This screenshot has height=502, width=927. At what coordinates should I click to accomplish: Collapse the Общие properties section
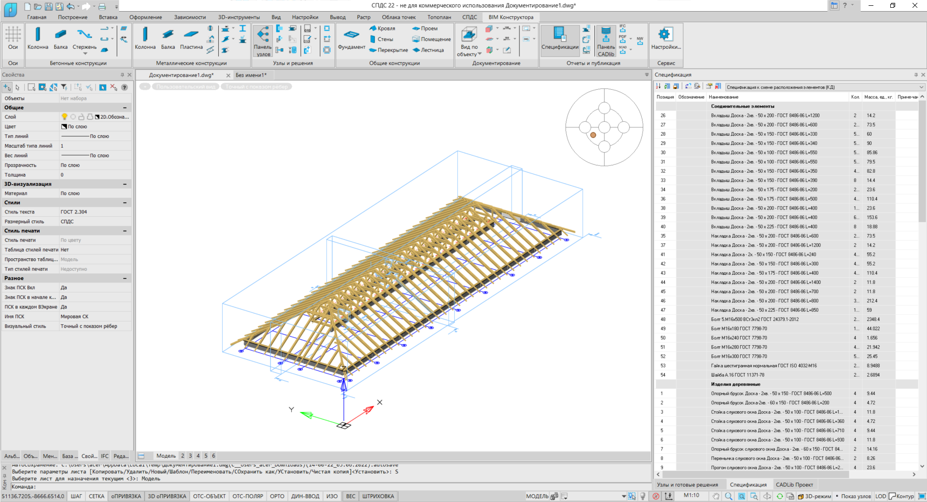click(x=125, y=108)
